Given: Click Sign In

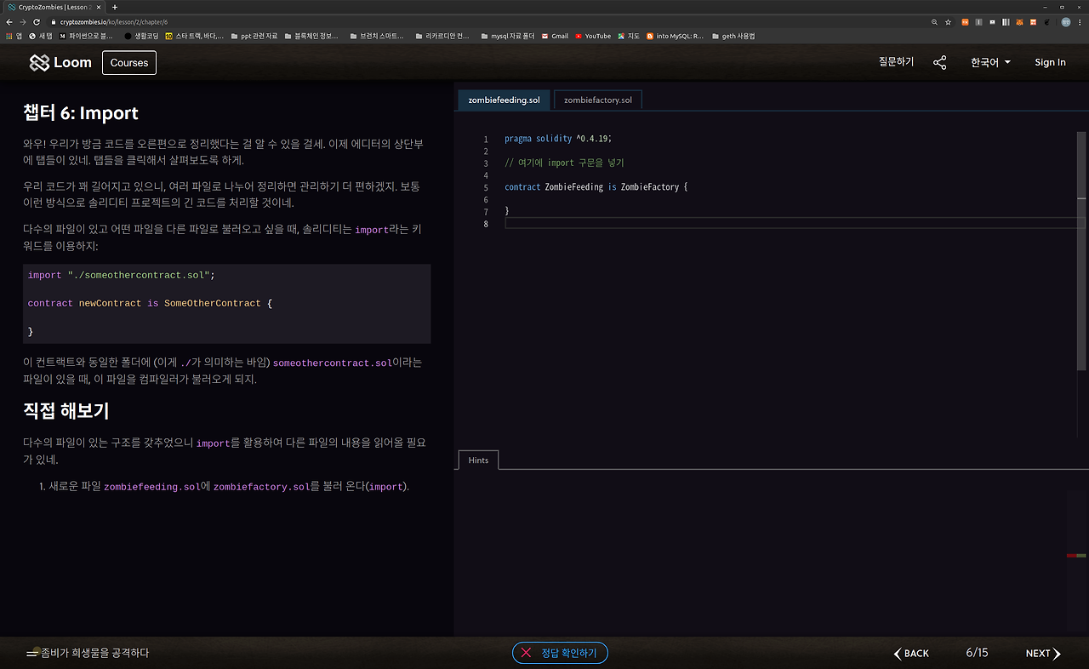Looking at the screenshot, I should pyautogui.click(x=1050, y=62).
